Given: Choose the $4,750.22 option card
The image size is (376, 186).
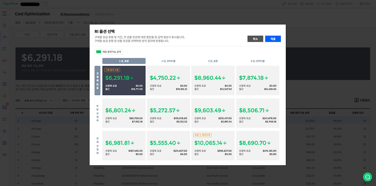Looking at the screenshot, I should pyautogui.click(x=169, y=81).
